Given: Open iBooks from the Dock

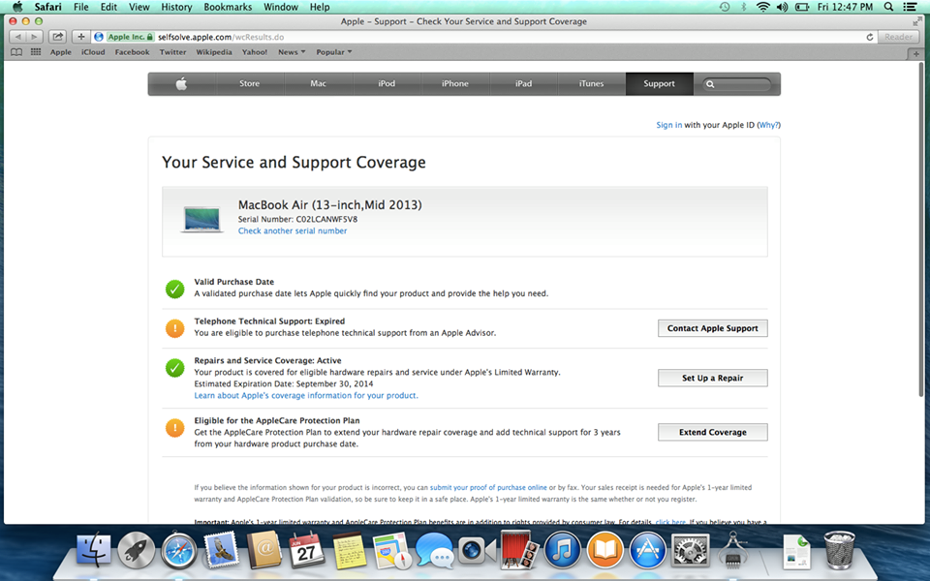Looking at the screenshot, I should [604, 550].
